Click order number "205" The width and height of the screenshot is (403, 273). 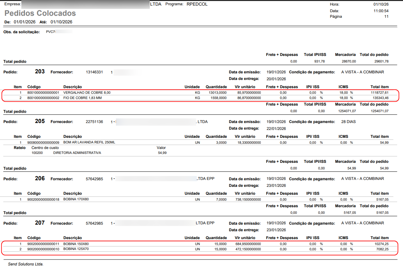click(40, 121)
